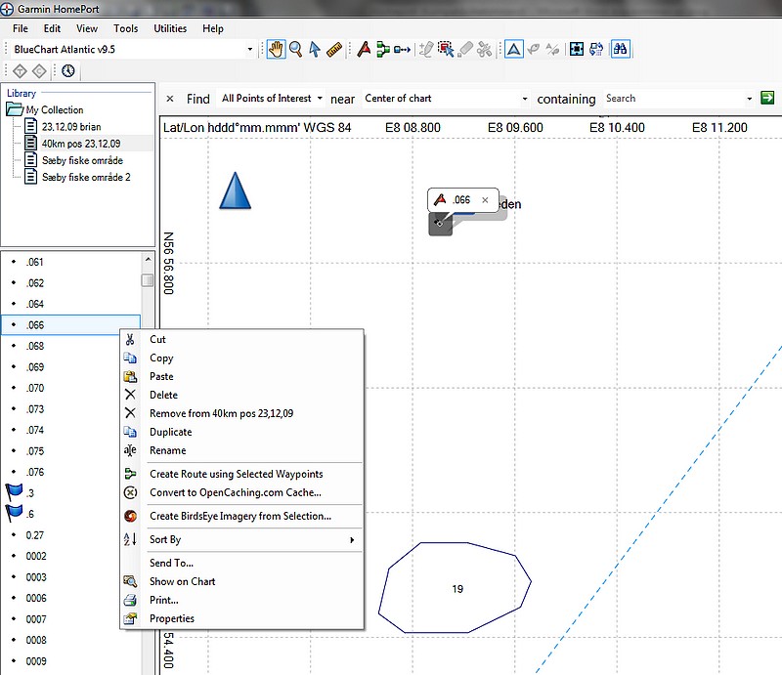This screenshot has height=675, width=782.
Task: Run search with green arrow button
Action: [767, 98]
